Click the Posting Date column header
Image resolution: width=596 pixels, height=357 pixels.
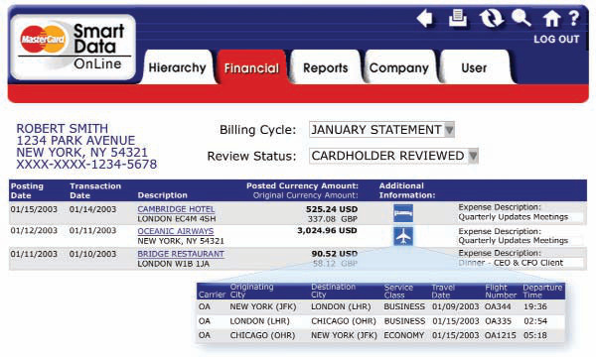27,190
